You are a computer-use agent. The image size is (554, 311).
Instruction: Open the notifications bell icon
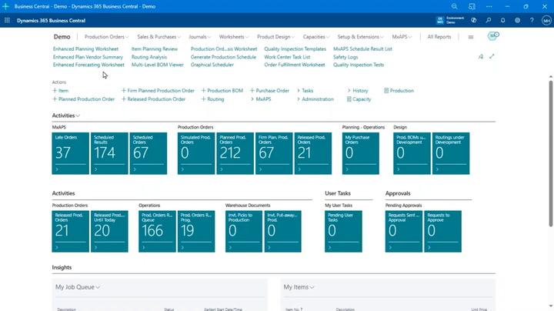tap(502, 21)
